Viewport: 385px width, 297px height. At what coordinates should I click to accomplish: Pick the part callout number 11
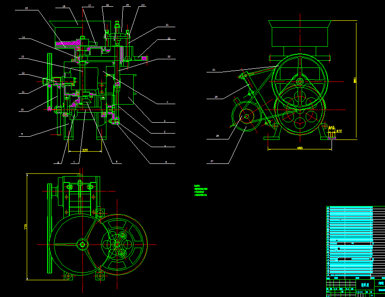pos(23,92)
